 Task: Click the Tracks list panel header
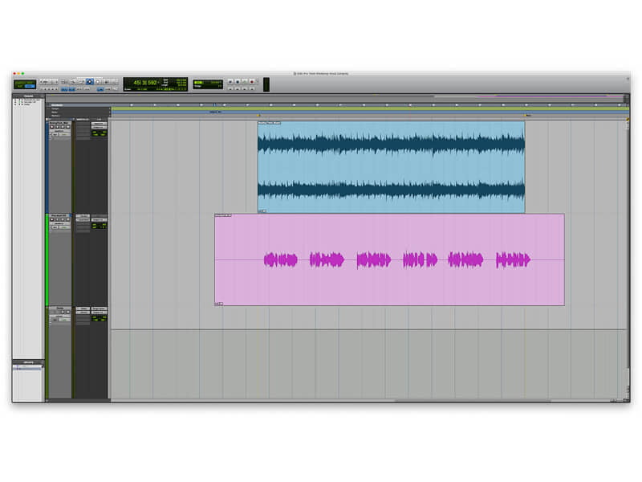tap(28, 96)
